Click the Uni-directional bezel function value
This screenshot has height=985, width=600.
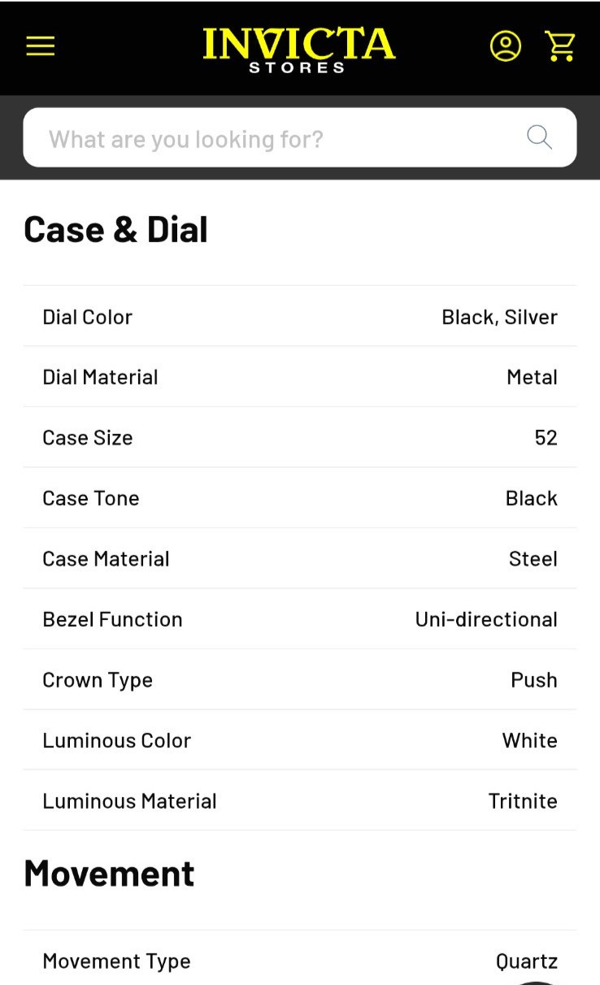pos(486,619)
